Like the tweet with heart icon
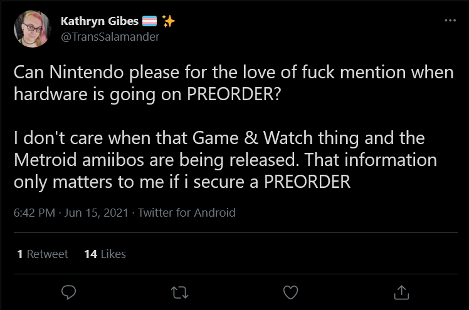 tap(290, 292)
